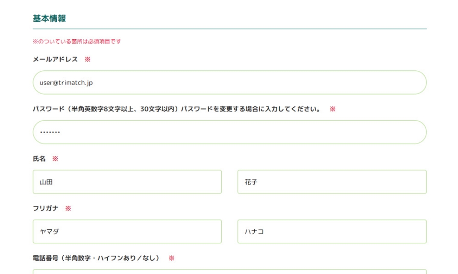Click the user@trimatch.jp text in email field

[66, 83]
